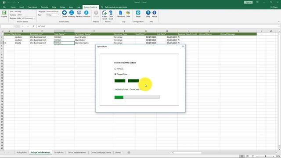Select the Create action cell in row 4
The height and width of the screenshot is (158, 281).
click(22, 43)
